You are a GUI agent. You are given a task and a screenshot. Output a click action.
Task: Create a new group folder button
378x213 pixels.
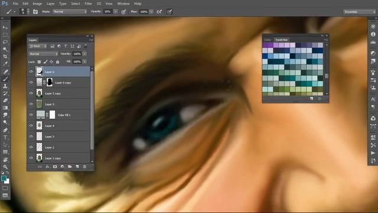(70, 167)
